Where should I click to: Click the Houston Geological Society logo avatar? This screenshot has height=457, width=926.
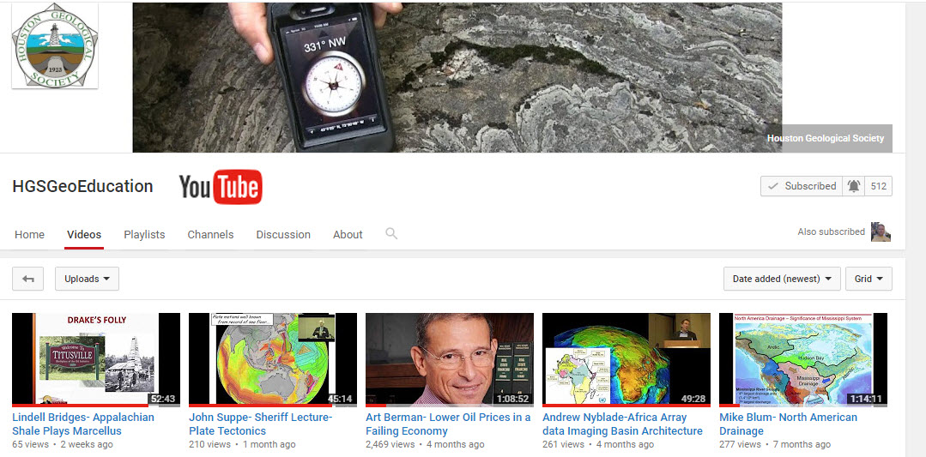[55, 45]
